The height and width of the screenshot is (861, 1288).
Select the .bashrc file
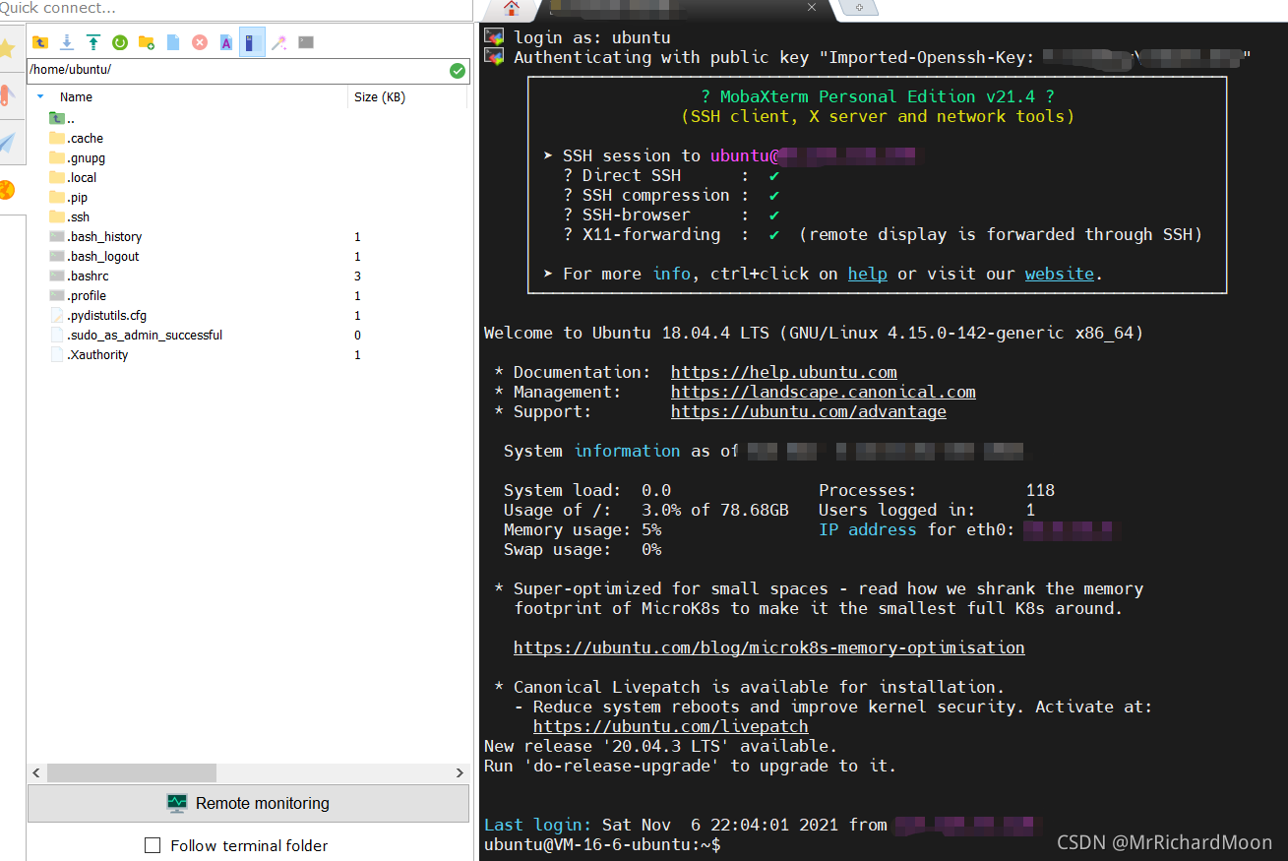(x=80, y=277)
